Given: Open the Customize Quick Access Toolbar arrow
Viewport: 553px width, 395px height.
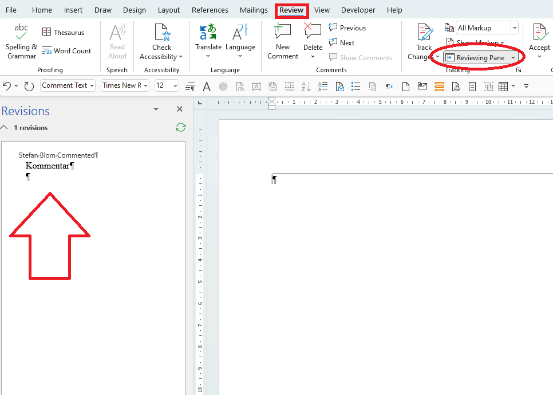Looking at the screenshot, I should point(526,86).
